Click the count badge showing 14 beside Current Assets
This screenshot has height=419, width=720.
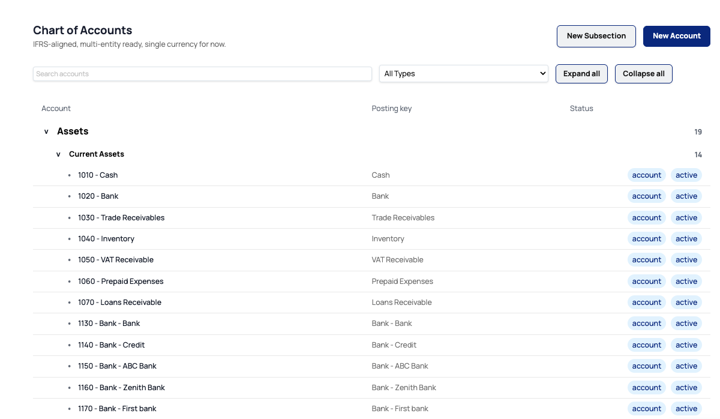click(698, 154)
